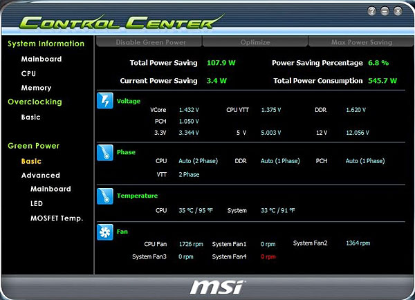Click the 12 V rail value 12.056 V
This screenshot has height=300, width=415.
(358, 133)
